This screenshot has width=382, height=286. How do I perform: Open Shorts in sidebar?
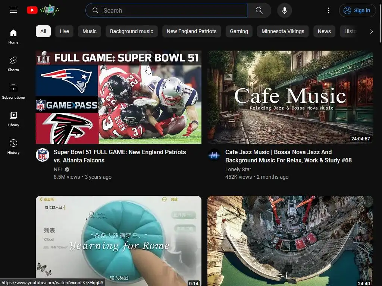(13, 64)
